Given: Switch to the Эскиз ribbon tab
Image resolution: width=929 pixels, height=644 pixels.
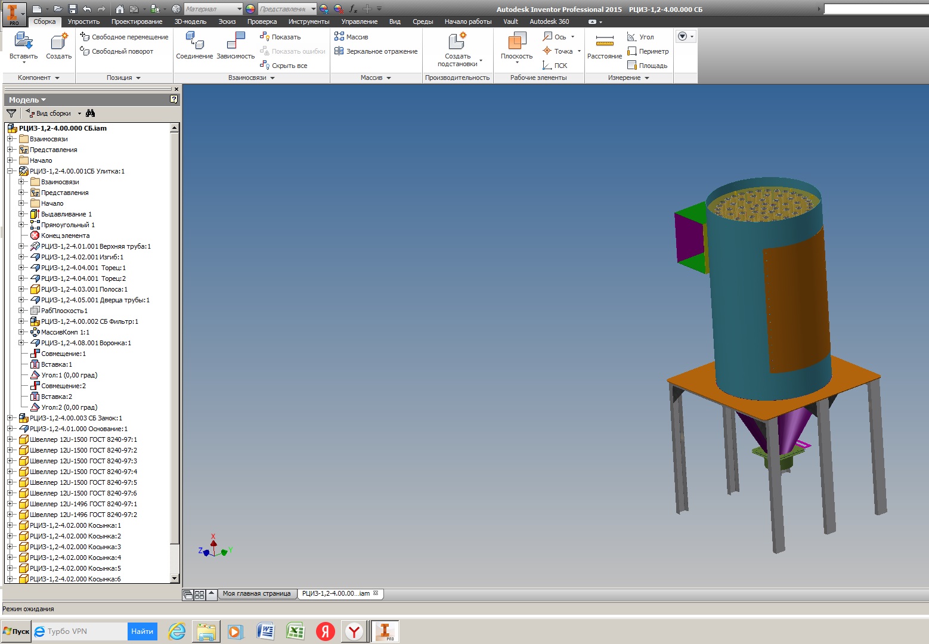Looking at the screenshot, I should coord(227,21).
